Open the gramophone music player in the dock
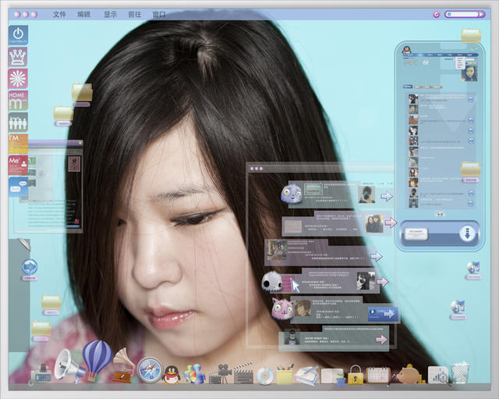 [123, 365]
